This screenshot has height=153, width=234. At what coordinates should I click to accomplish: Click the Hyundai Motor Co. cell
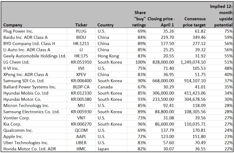(22, 99)
